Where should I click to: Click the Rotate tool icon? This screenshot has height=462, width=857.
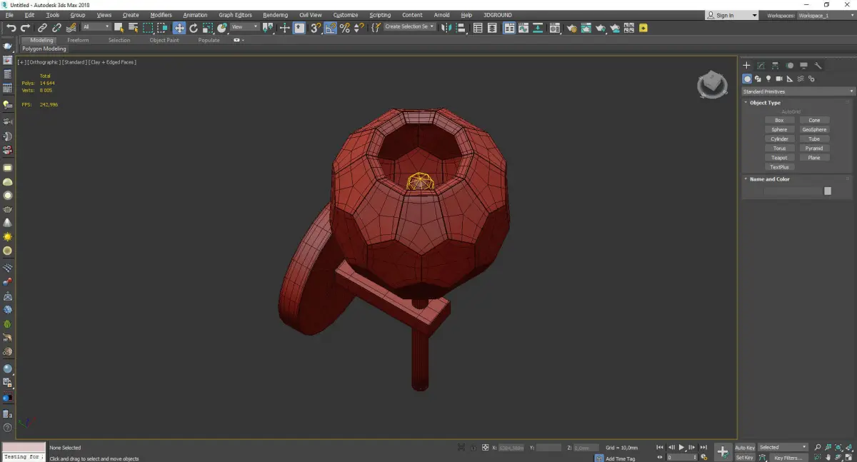tap(193, 28)
